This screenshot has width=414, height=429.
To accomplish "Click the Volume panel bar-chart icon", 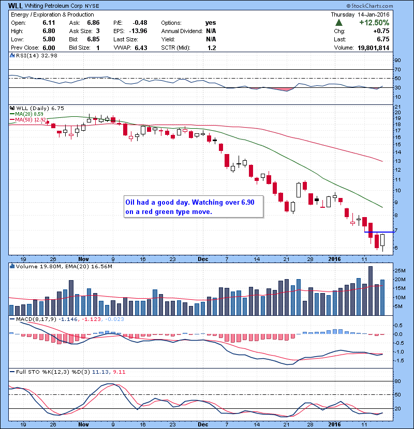I will [12, 266].
